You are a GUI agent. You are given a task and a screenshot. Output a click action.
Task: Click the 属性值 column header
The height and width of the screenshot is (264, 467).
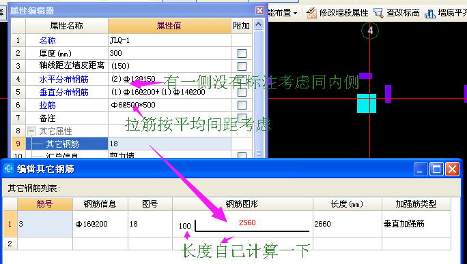[x=169, y=26]
